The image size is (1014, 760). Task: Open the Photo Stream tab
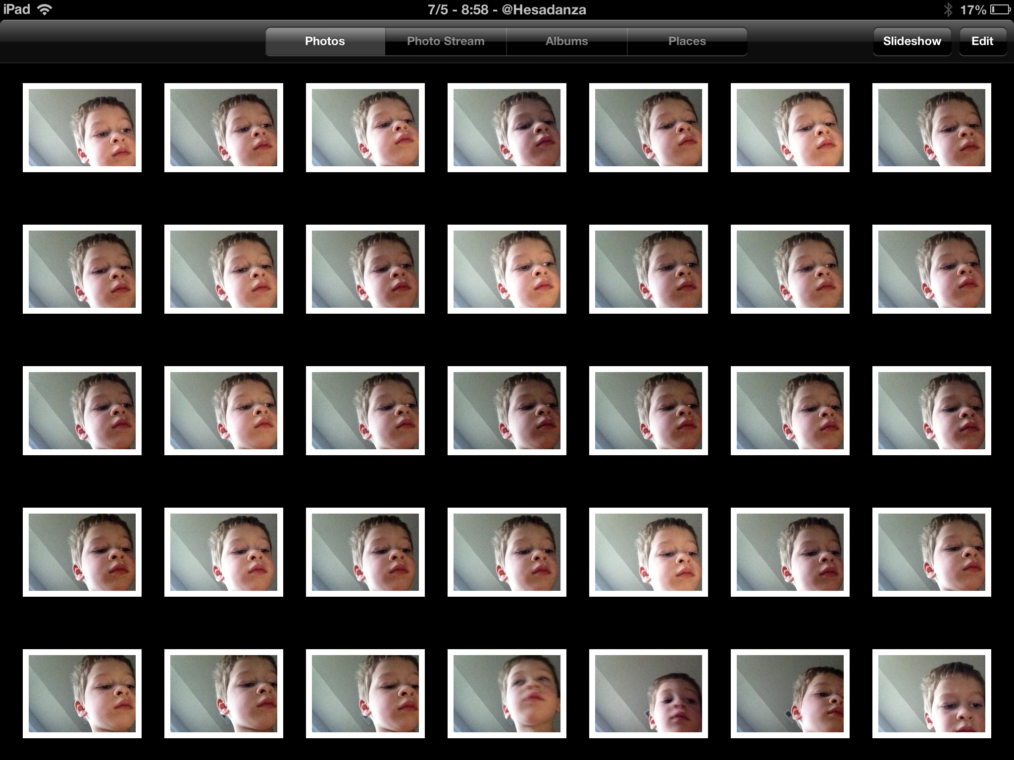coord(446,41)
